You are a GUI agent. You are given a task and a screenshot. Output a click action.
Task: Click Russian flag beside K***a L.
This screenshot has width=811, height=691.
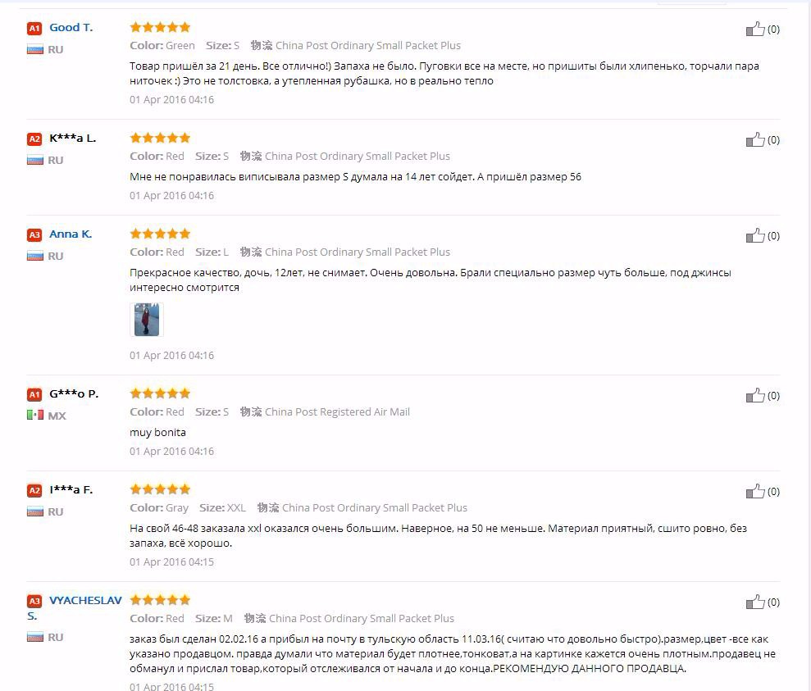34,161
